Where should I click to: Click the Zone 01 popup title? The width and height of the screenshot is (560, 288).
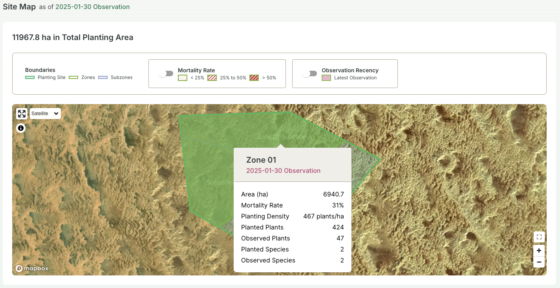point(261,160)
